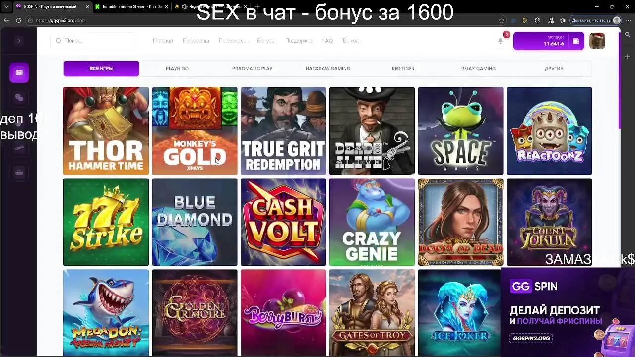Select the RELAX GAMING provider tab

point(478,68)
